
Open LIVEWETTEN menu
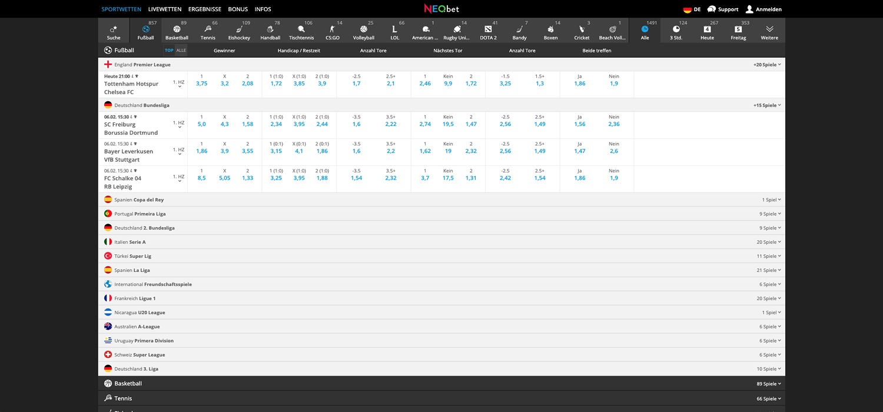coord(165,9)
